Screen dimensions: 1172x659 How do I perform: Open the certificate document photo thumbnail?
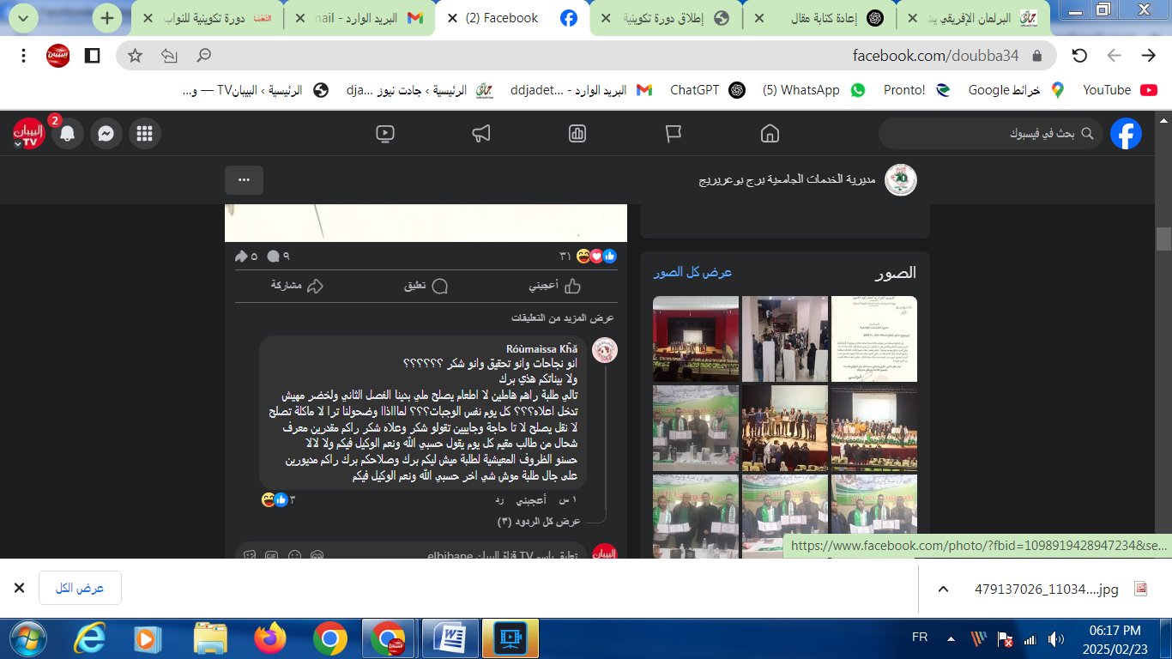pos(873,339)
